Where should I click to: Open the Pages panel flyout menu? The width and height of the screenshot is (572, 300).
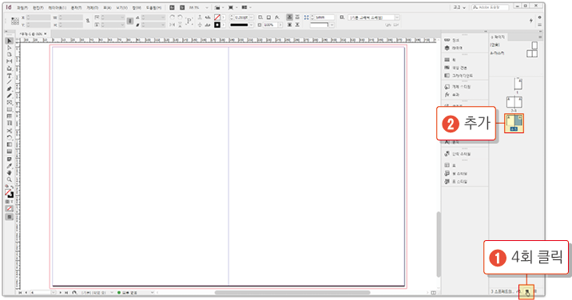pos(540,37)
